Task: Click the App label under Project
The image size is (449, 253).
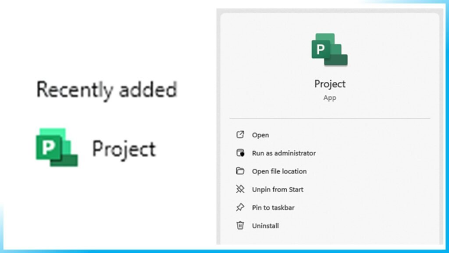Action: [x=330, y=98]
